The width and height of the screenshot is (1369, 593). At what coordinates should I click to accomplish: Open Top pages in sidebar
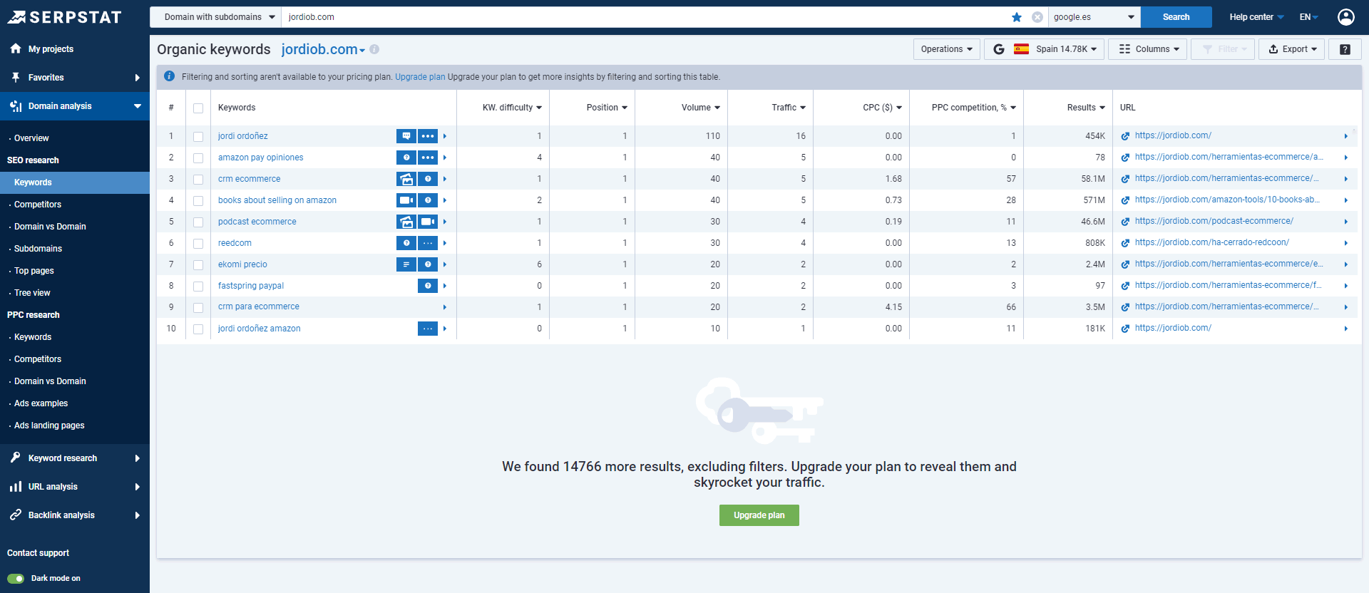point(34,271)
